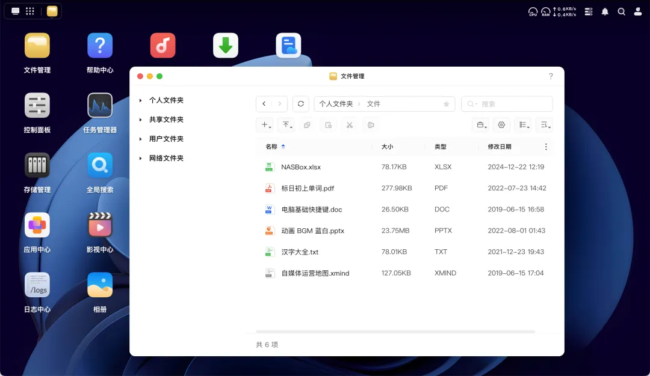Open the toolbox actions dropdown
The image size is (650, 376).
[481, 125]
